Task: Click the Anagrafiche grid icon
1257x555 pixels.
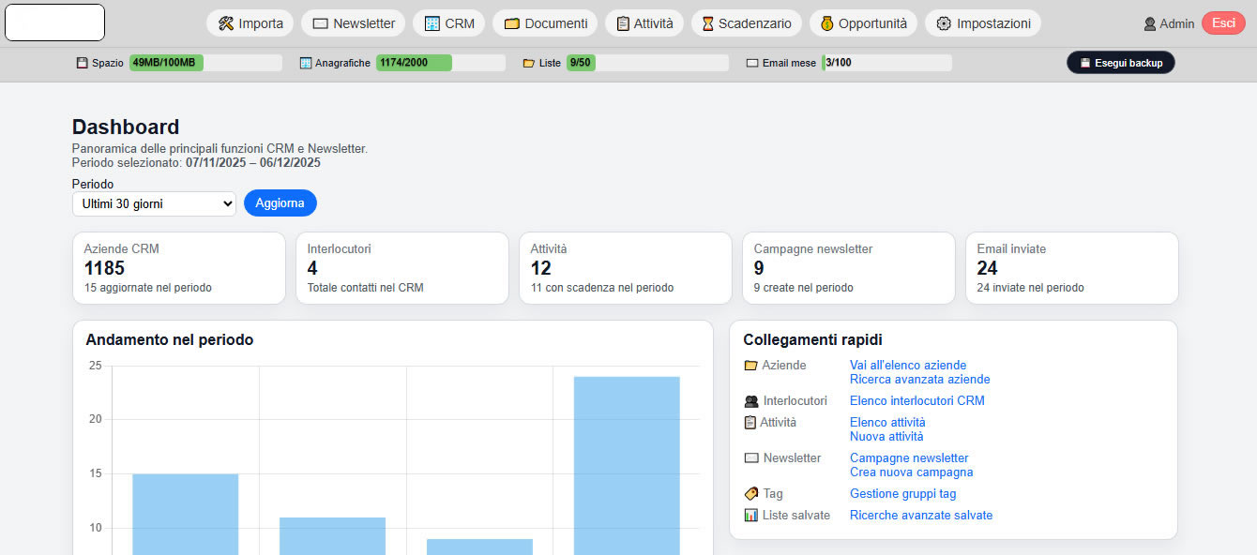Action: 306,63
